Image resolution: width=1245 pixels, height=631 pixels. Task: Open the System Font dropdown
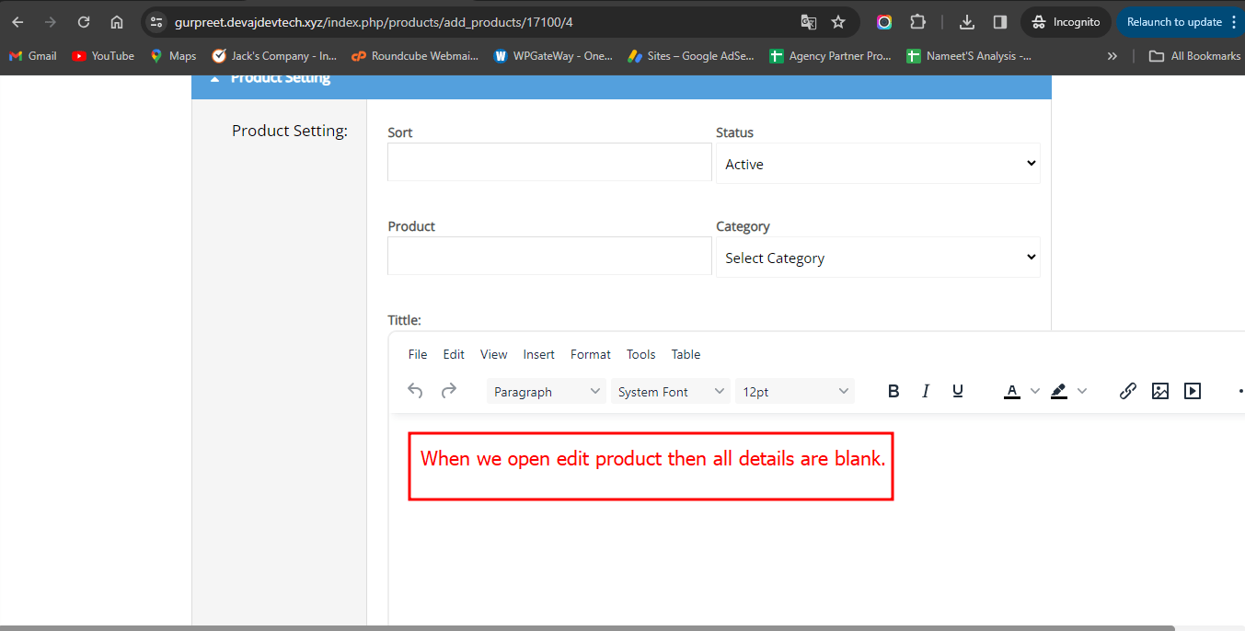[670, 392]
